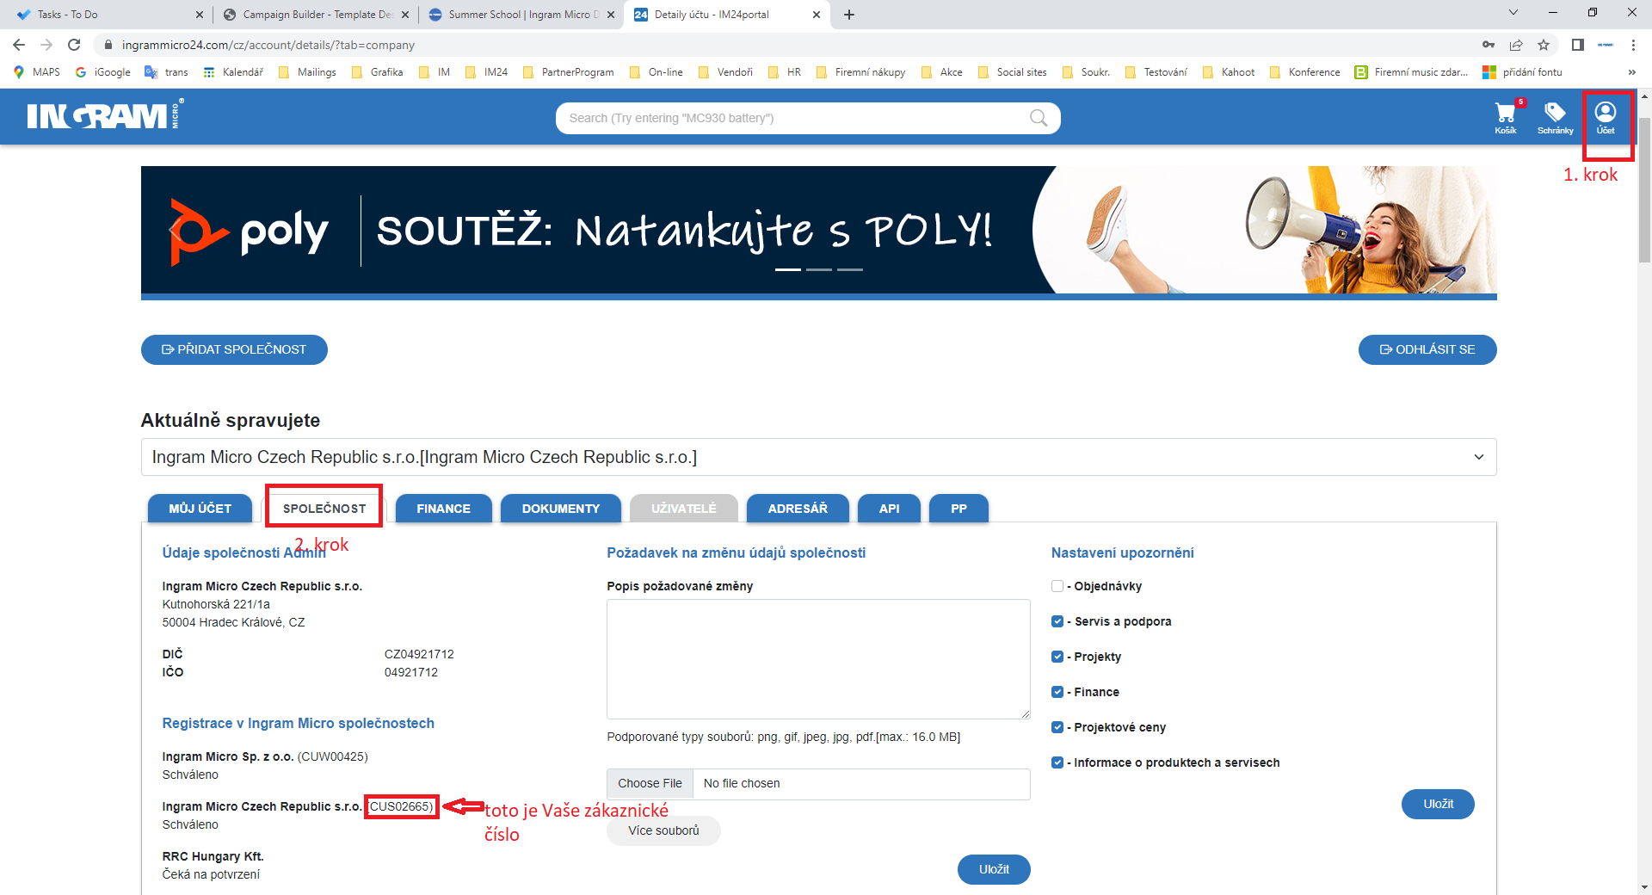Bookmark this page with the star icon

click(1544, 45)
